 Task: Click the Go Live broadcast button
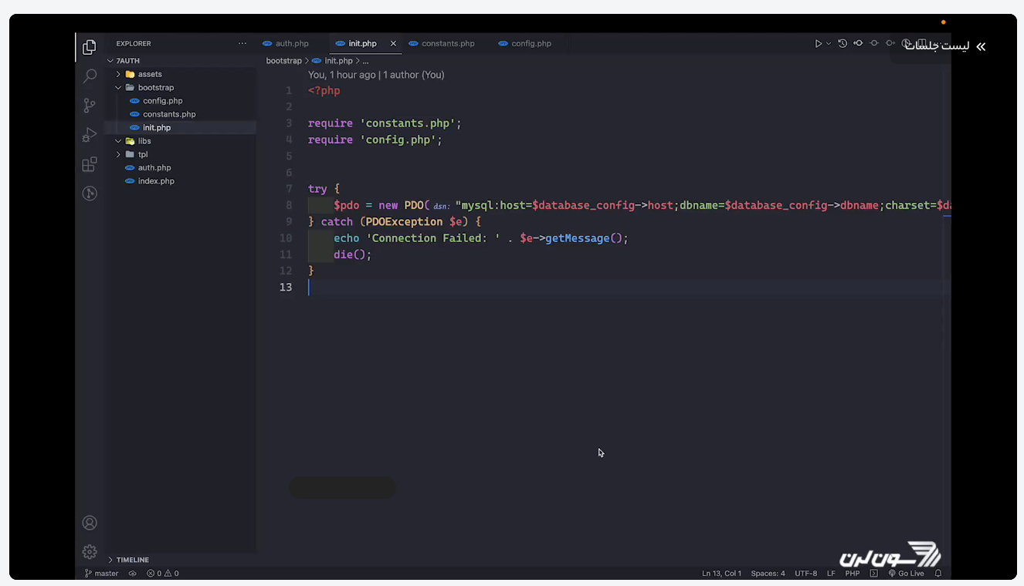click(x=906, y=574)
